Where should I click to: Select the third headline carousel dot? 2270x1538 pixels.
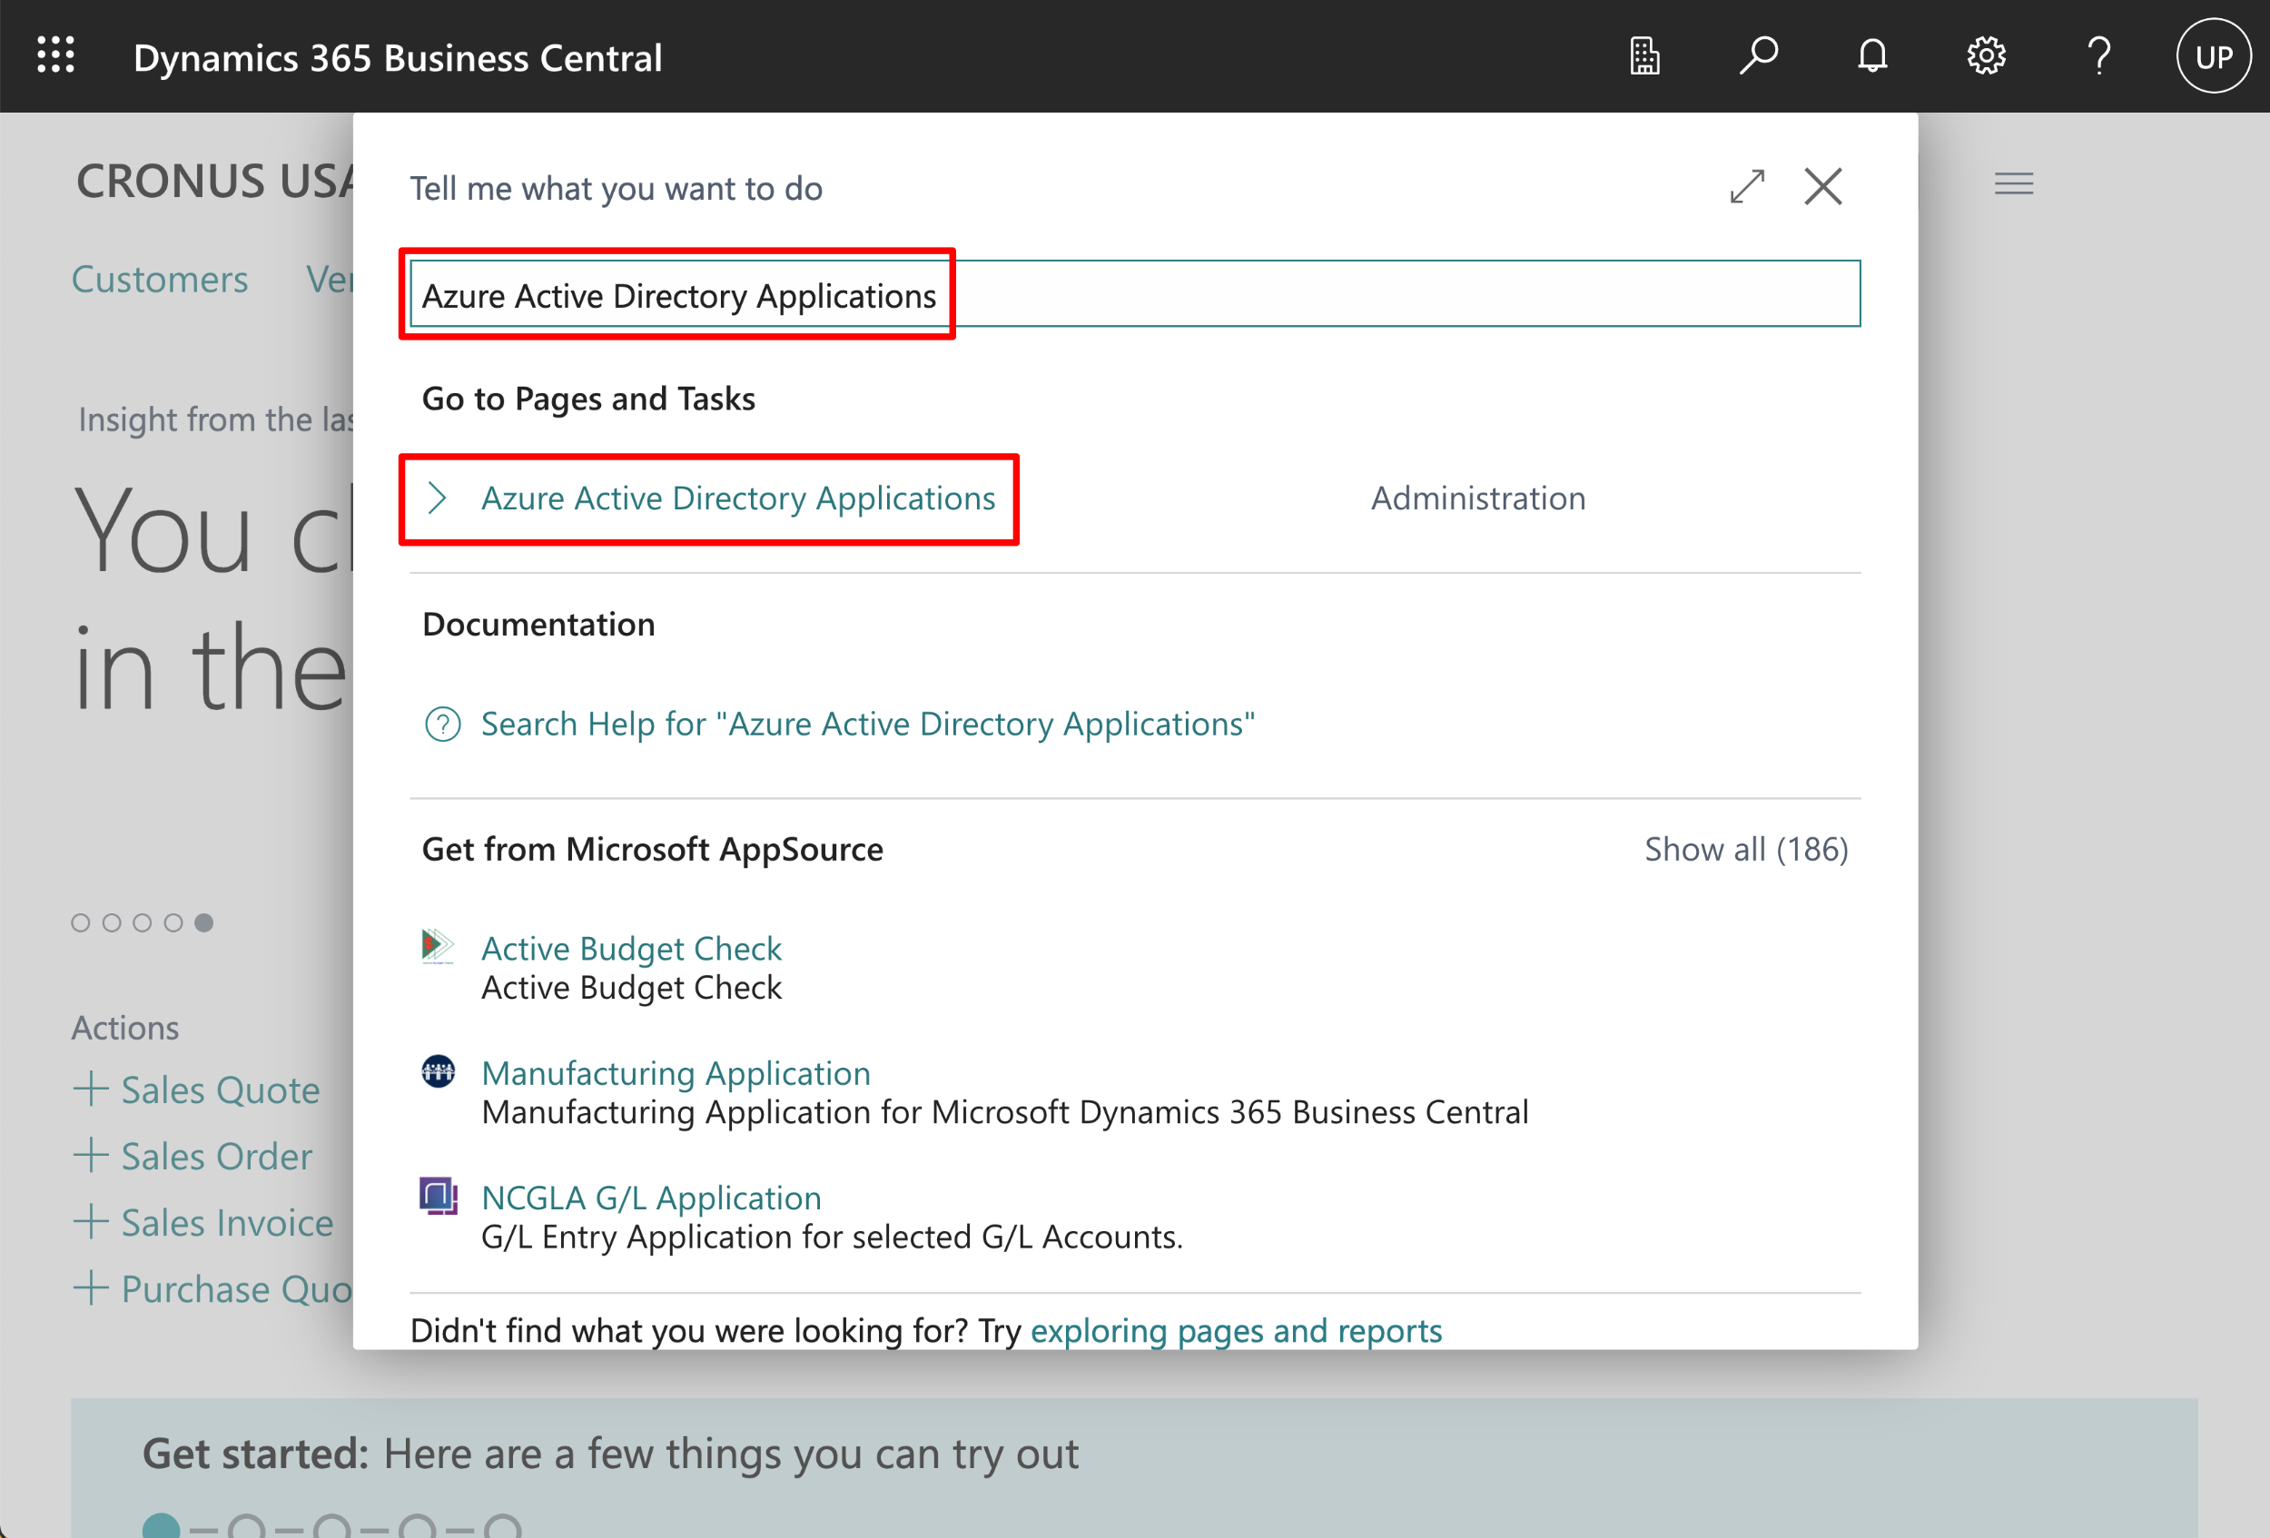[x=143, y=922]
